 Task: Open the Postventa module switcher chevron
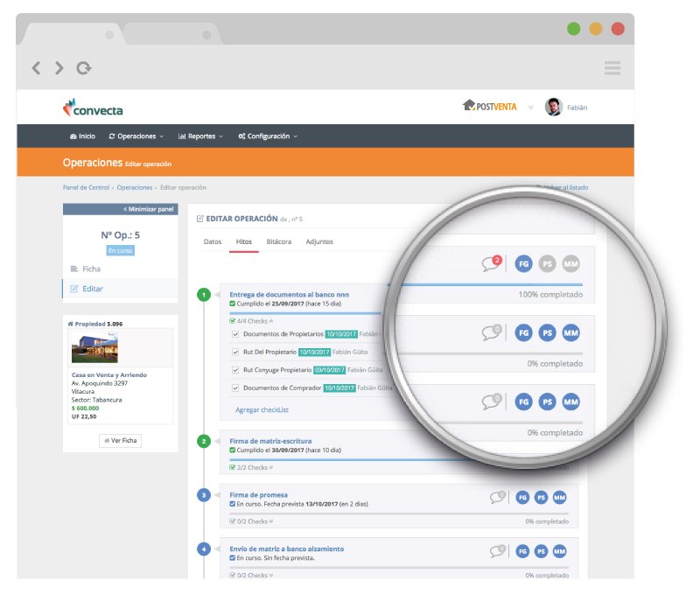click(x=530, y=107)
